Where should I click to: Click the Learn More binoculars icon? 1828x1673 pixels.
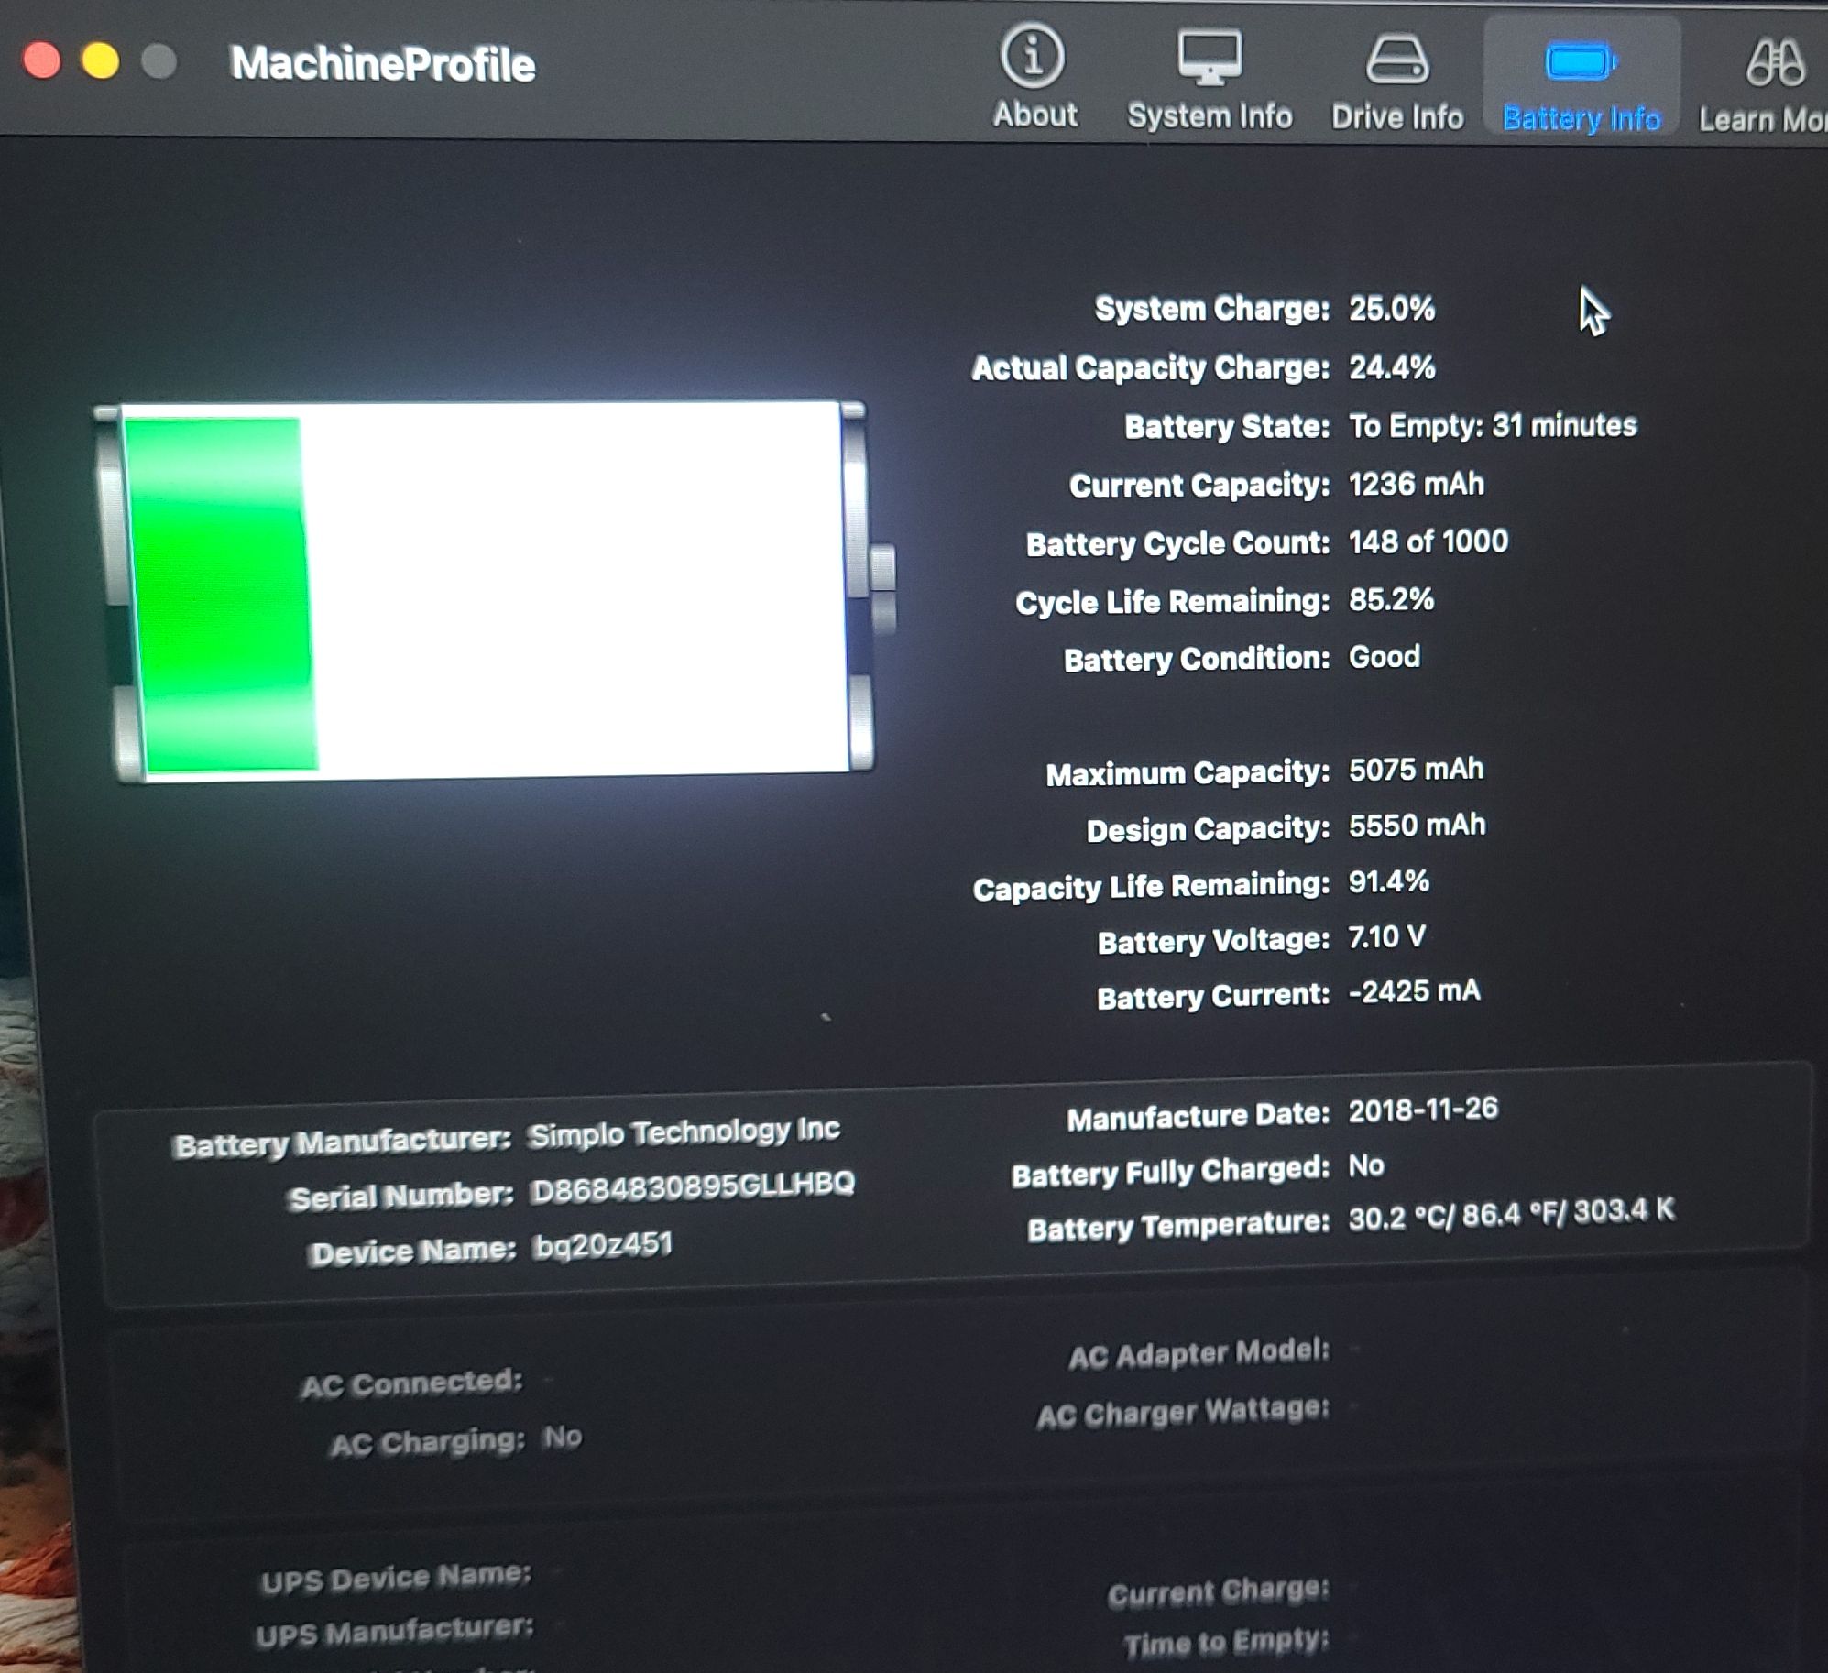click(x=1775, y=62)
